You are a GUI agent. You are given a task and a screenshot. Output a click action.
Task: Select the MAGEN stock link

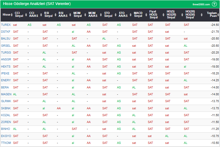point(6,94)
